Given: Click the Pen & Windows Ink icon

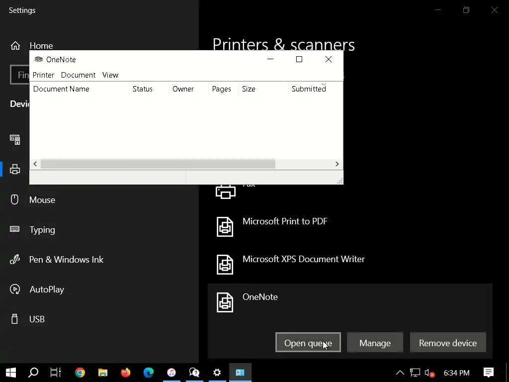Looking at the screenshot, I should click(15, 259).
